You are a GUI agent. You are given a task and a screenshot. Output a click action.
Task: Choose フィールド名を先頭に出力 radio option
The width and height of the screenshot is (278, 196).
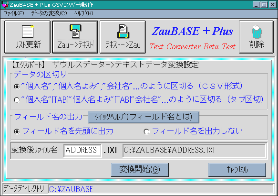point(17,131)
